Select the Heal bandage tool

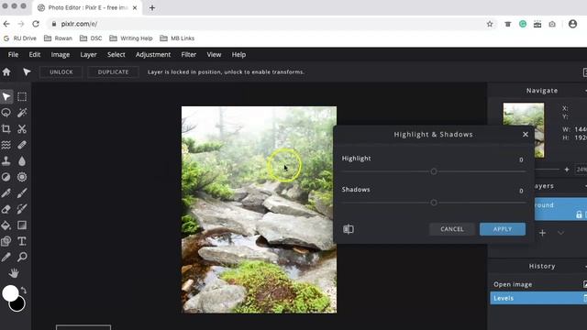coord(22,145)
